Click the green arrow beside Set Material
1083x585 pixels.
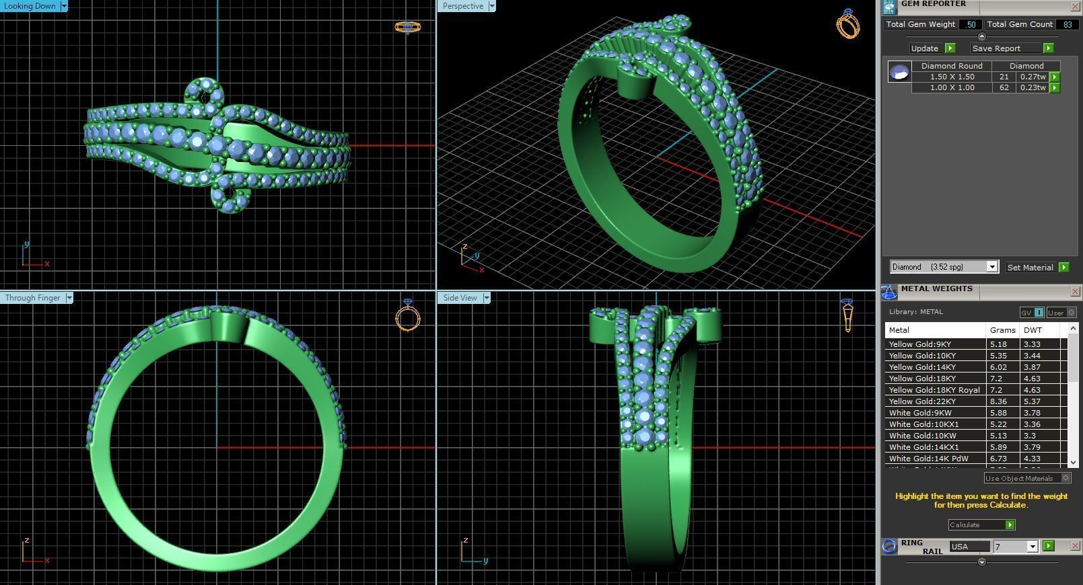[x=1063, y=267]
